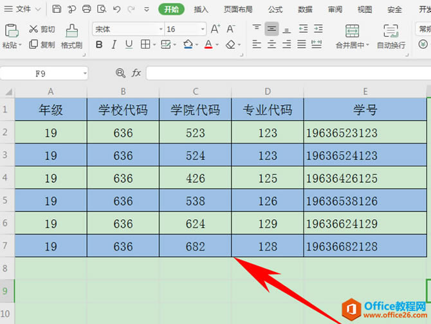Expand the 粘贴 dropdown arrow
Viewport: 431px width, 324px height.
pos(20,45)
